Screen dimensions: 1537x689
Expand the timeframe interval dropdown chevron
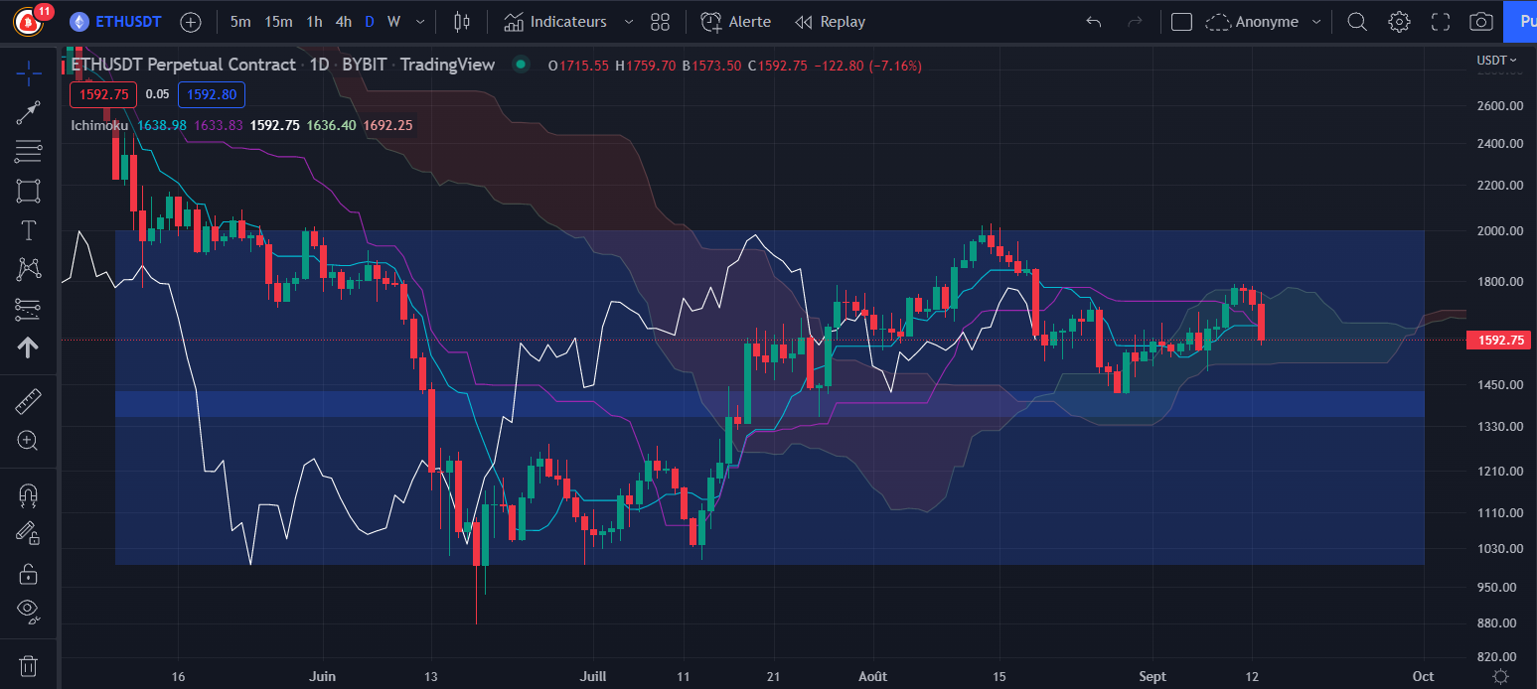(x=420, y=22)
